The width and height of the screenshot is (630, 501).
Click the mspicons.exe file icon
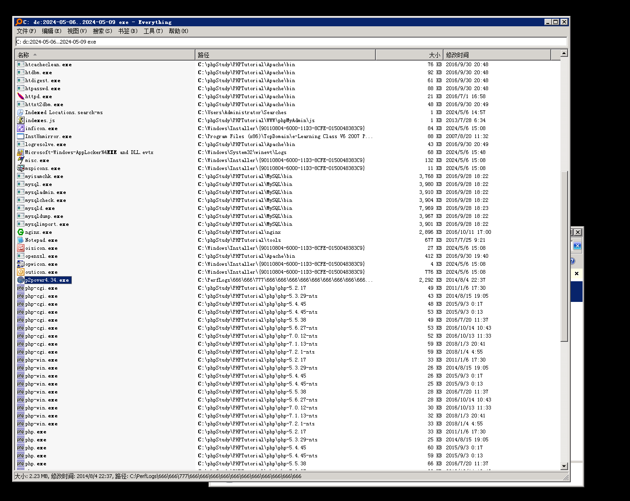[x=21, y=168]
